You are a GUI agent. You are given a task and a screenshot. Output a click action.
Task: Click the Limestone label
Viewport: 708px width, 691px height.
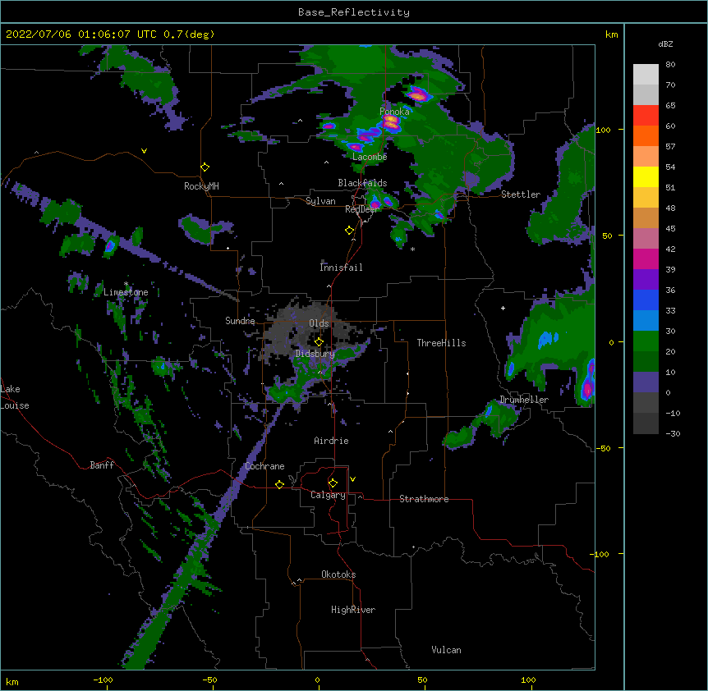click(x=126, y=292)
